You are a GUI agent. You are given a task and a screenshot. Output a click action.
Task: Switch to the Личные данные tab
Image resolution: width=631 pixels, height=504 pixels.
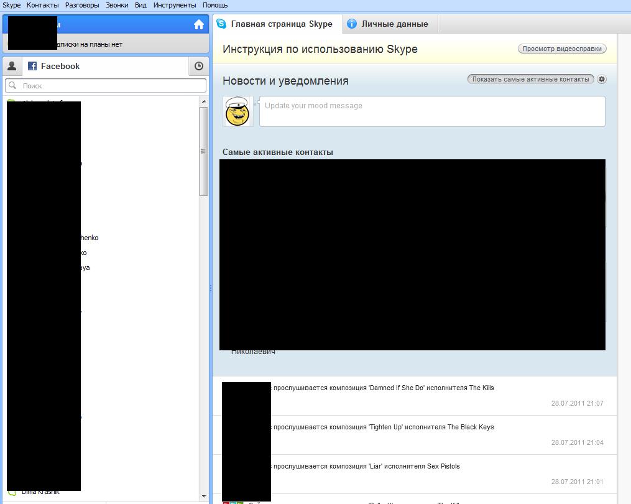tap(394, 24)
